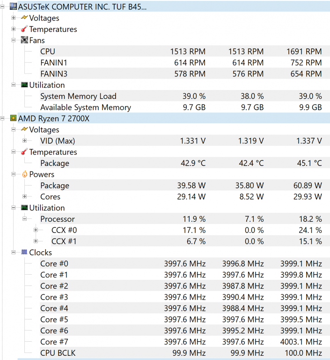Image resolution: width=330 pixels, height=360 pixels.
Task: Collapse the Clocks section
Action: click(x=14, y=252)
